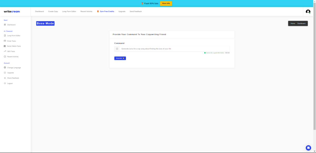
Task: Open the chat support bubble
Action: coord(308,148)
